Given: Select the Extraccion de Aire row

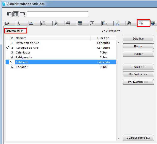Looking at the screenshot, I should tap(61, 43).
